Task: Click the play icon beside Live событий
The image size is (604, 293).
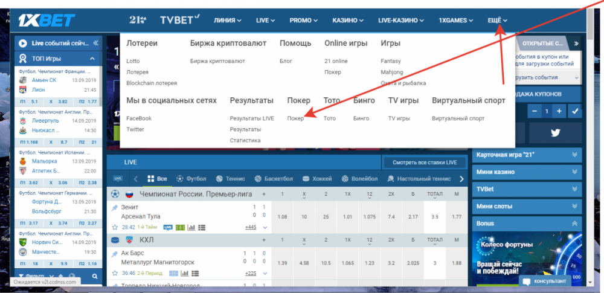Action: [x=23, y=43]
